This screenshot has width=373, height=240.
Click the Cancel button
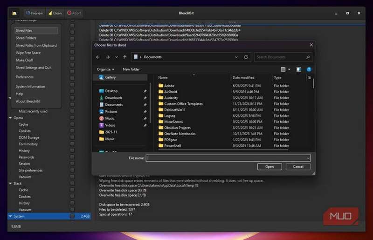coord(298,166)
